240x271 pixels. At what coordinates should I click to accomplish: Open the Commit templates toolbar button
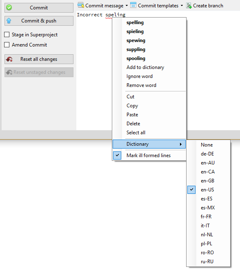click(x=157, y=6)
